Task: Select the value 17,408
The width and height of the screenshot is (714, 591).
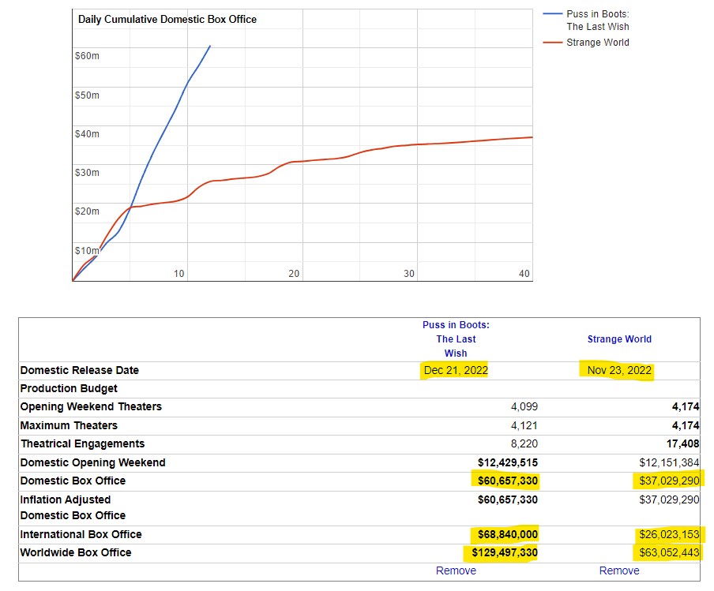Action: point(682,443)
